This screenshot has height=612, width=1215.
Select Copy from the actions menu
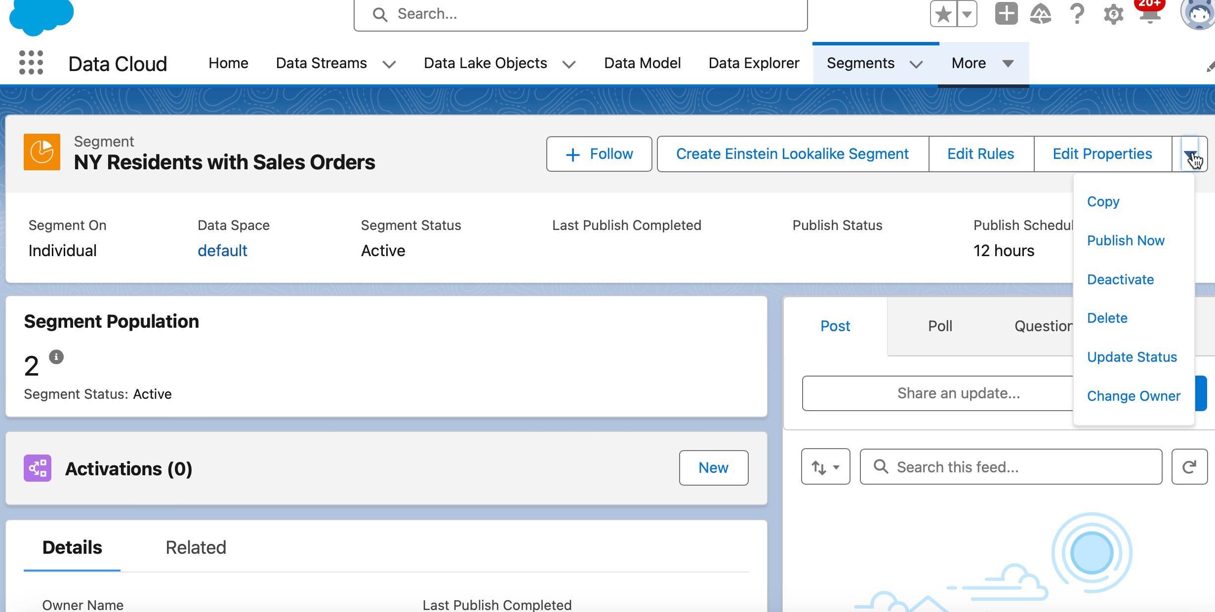point(1103,201)
